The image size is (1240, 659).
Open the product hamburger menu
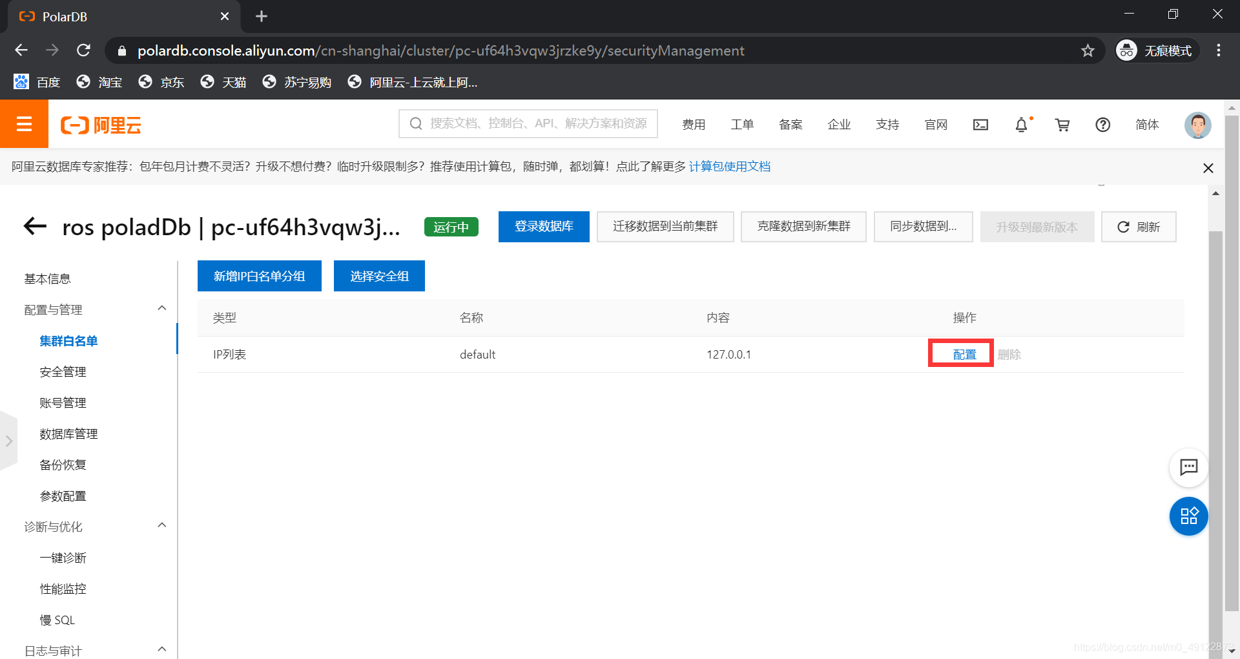(24, 124)
